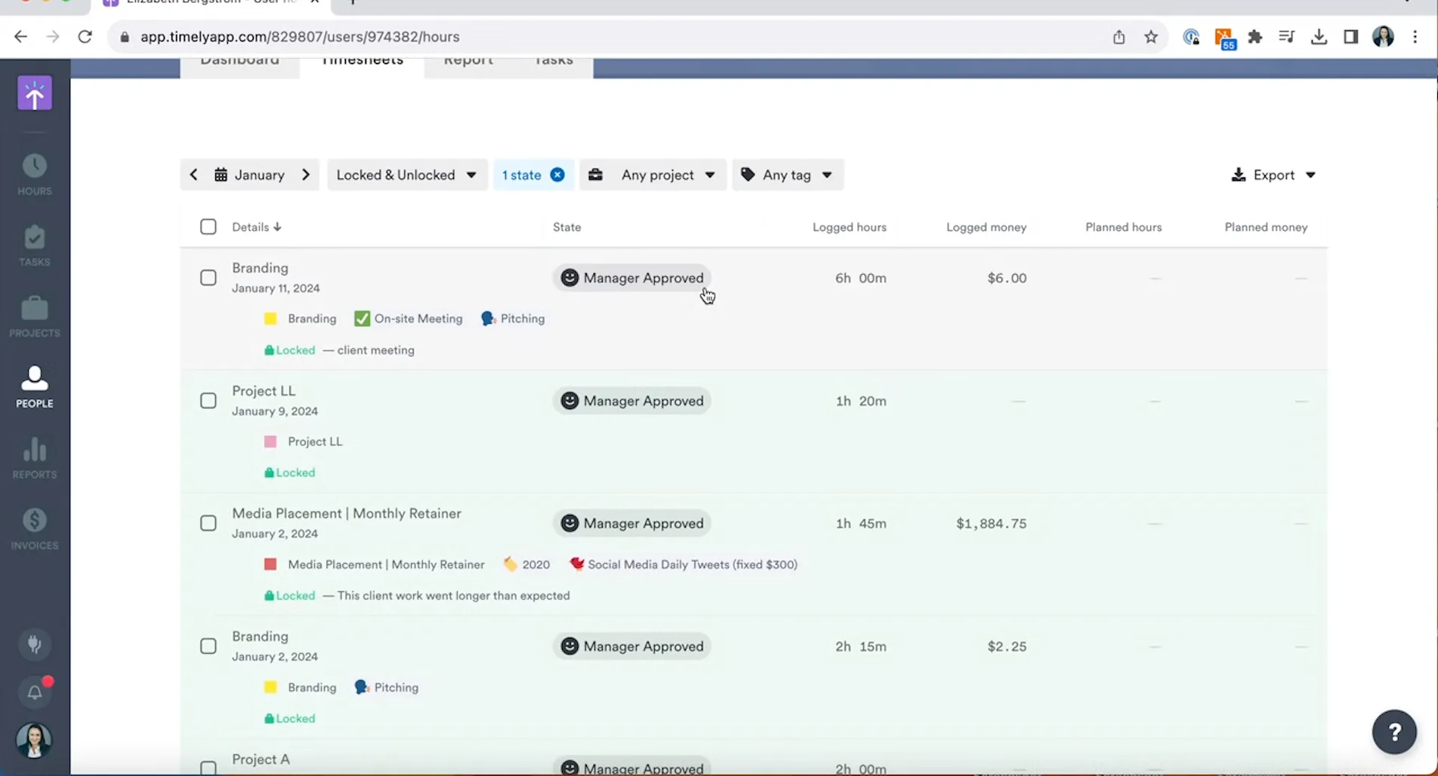
Task: Click the yellow Branding color swatch
Action: tap(270, 319)
